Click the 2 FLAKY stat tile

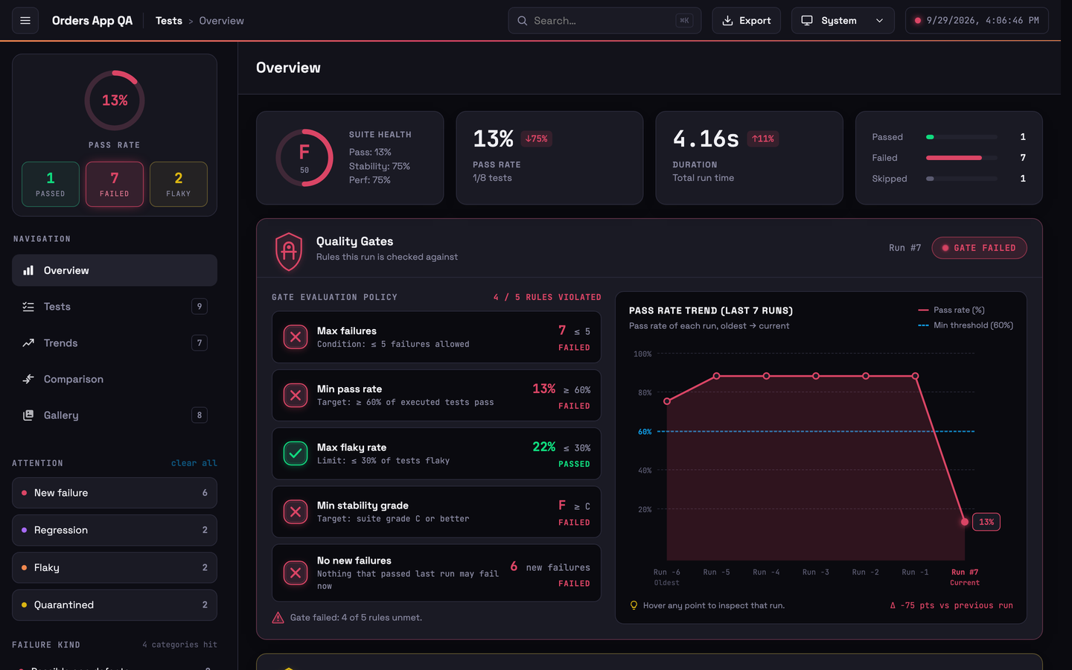point(179,184)
